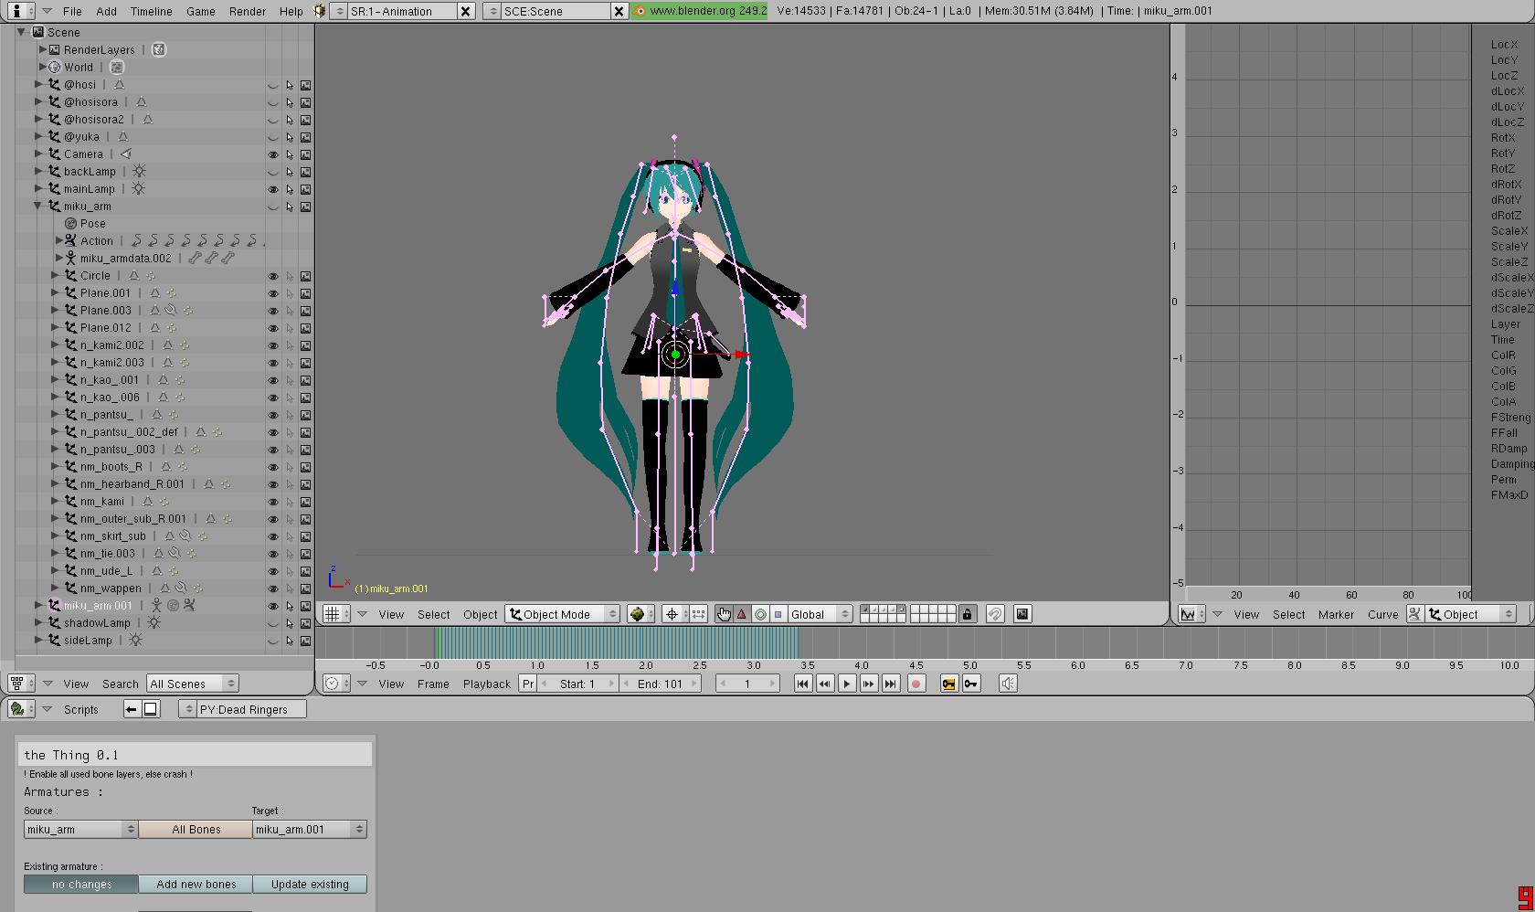
Task: Open the Object Mode dropdown
Action: pyautogui.click(x=562, y=614)
